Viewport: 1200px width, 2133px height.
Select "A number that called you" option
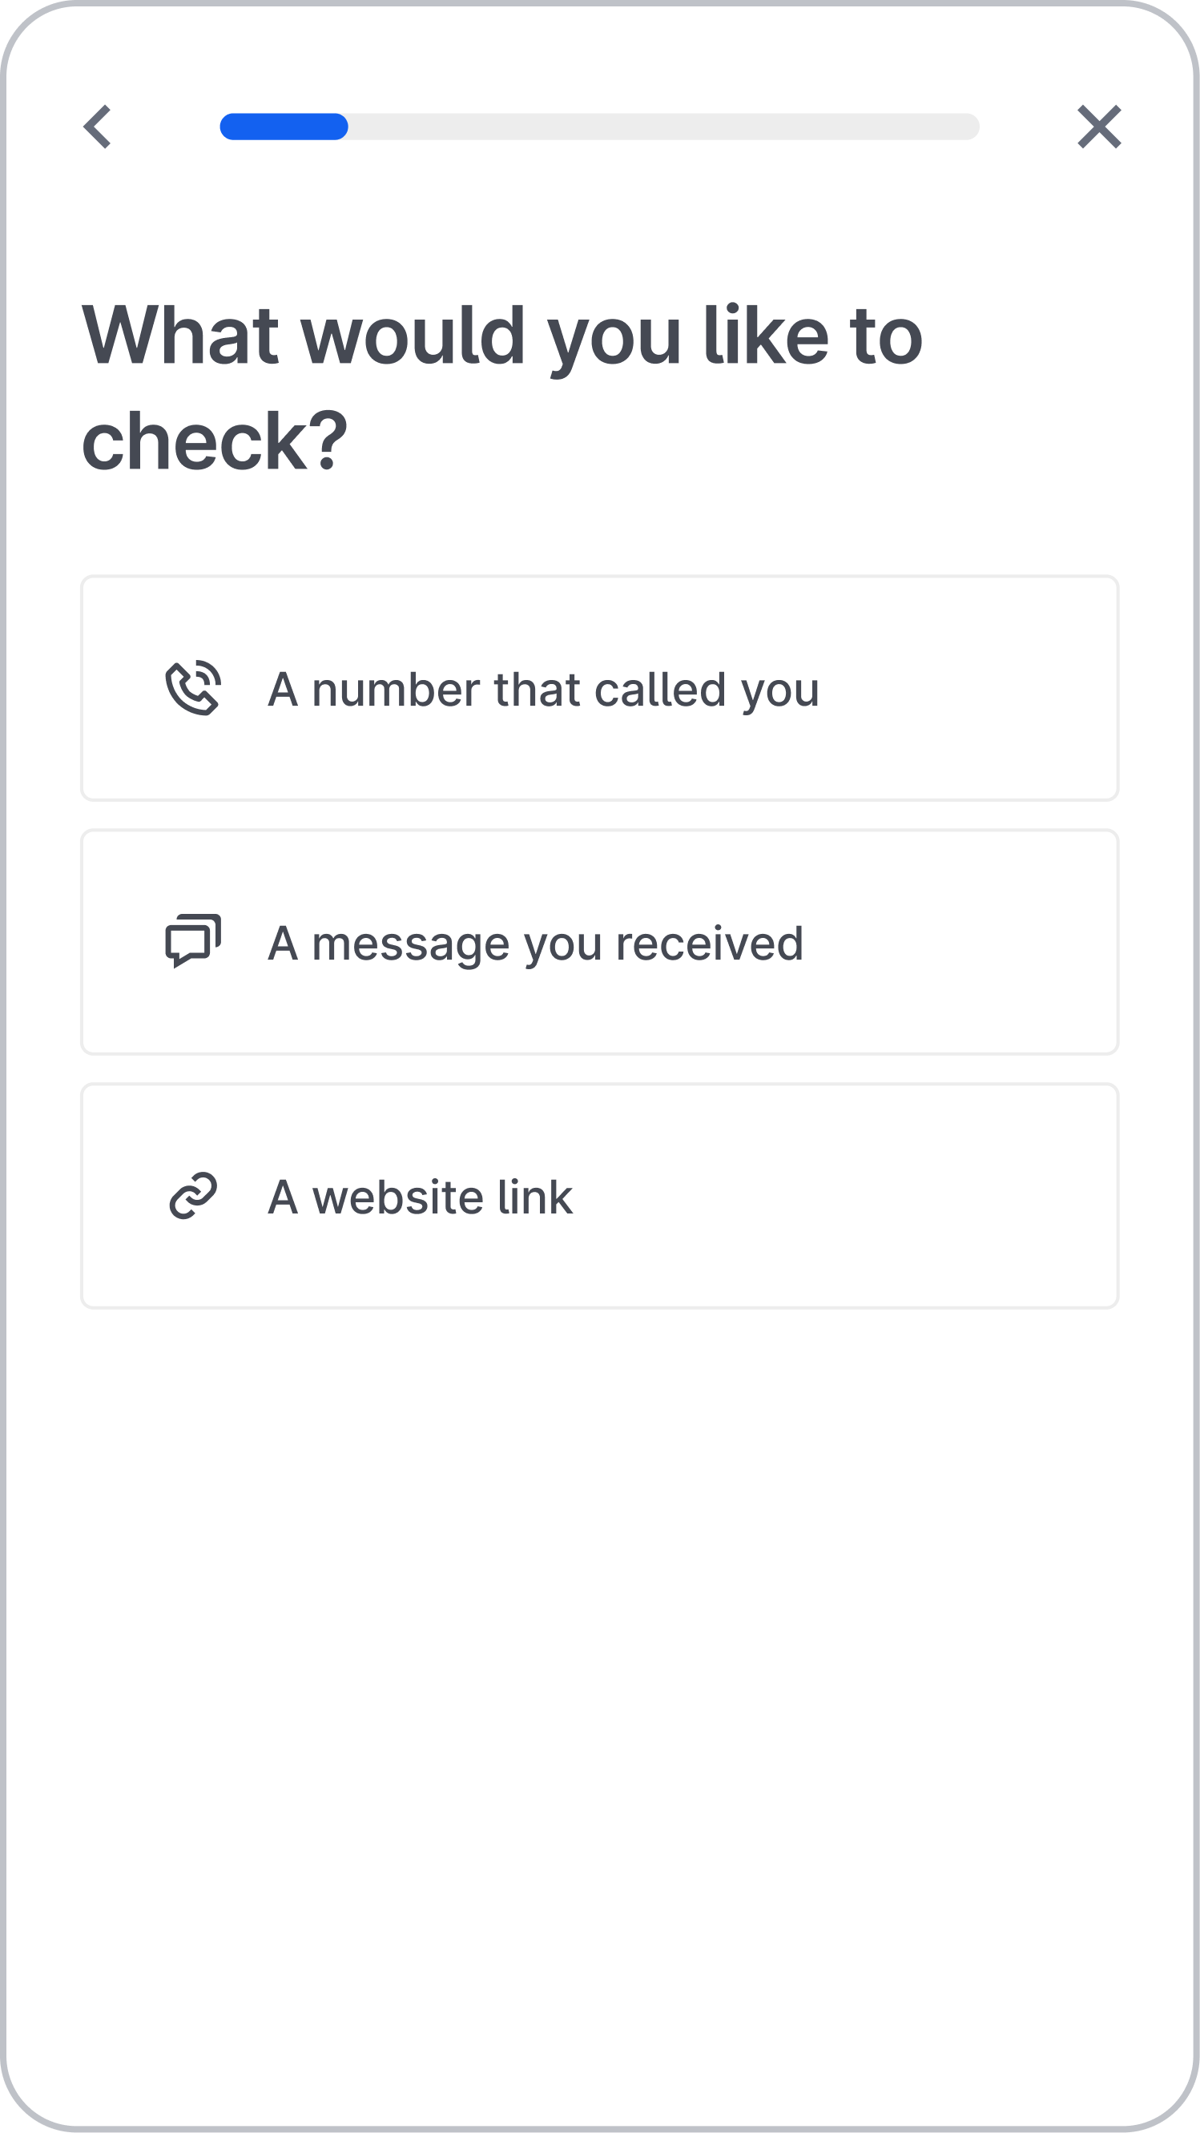(599, 688)
